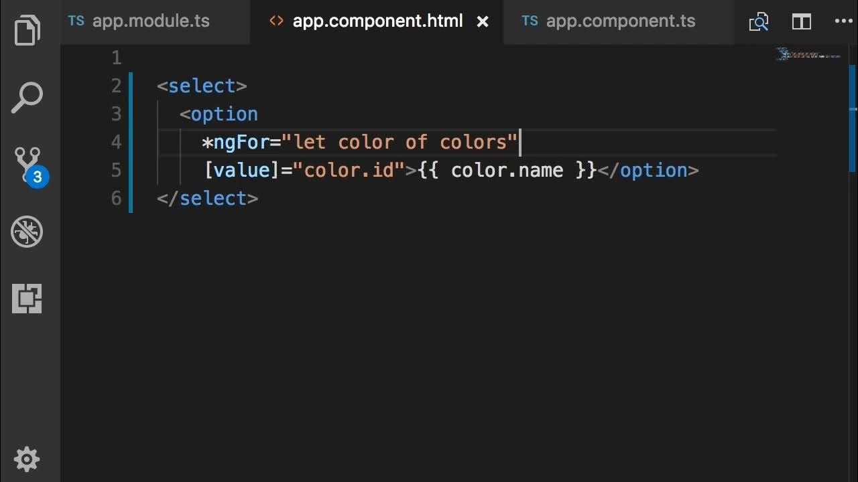Open the Extensions view

27,299
